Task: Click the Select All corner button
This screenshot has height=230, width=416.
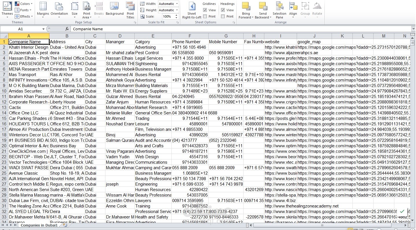Action: tap(4, 36)
